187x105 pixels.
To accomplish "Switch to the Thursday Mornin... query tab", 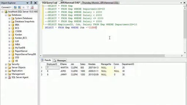I will pyautogui.click(x=100, y=3).
